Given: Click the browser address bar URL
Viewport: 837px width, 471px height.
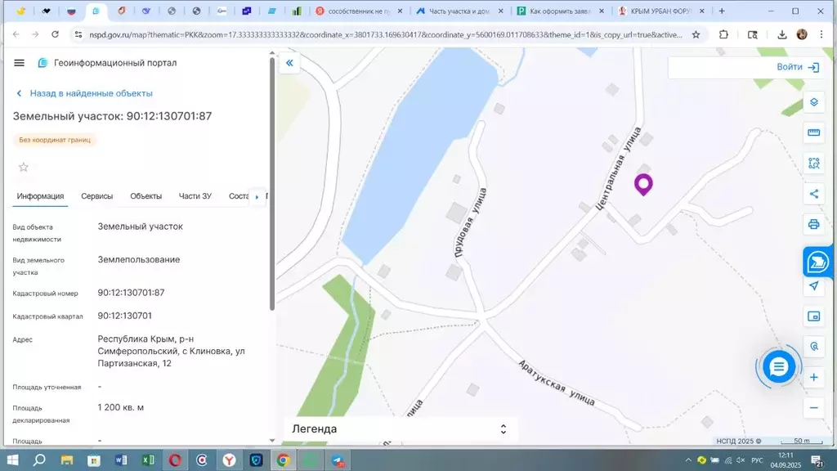Looking at the screenshot, I should 386,34.
